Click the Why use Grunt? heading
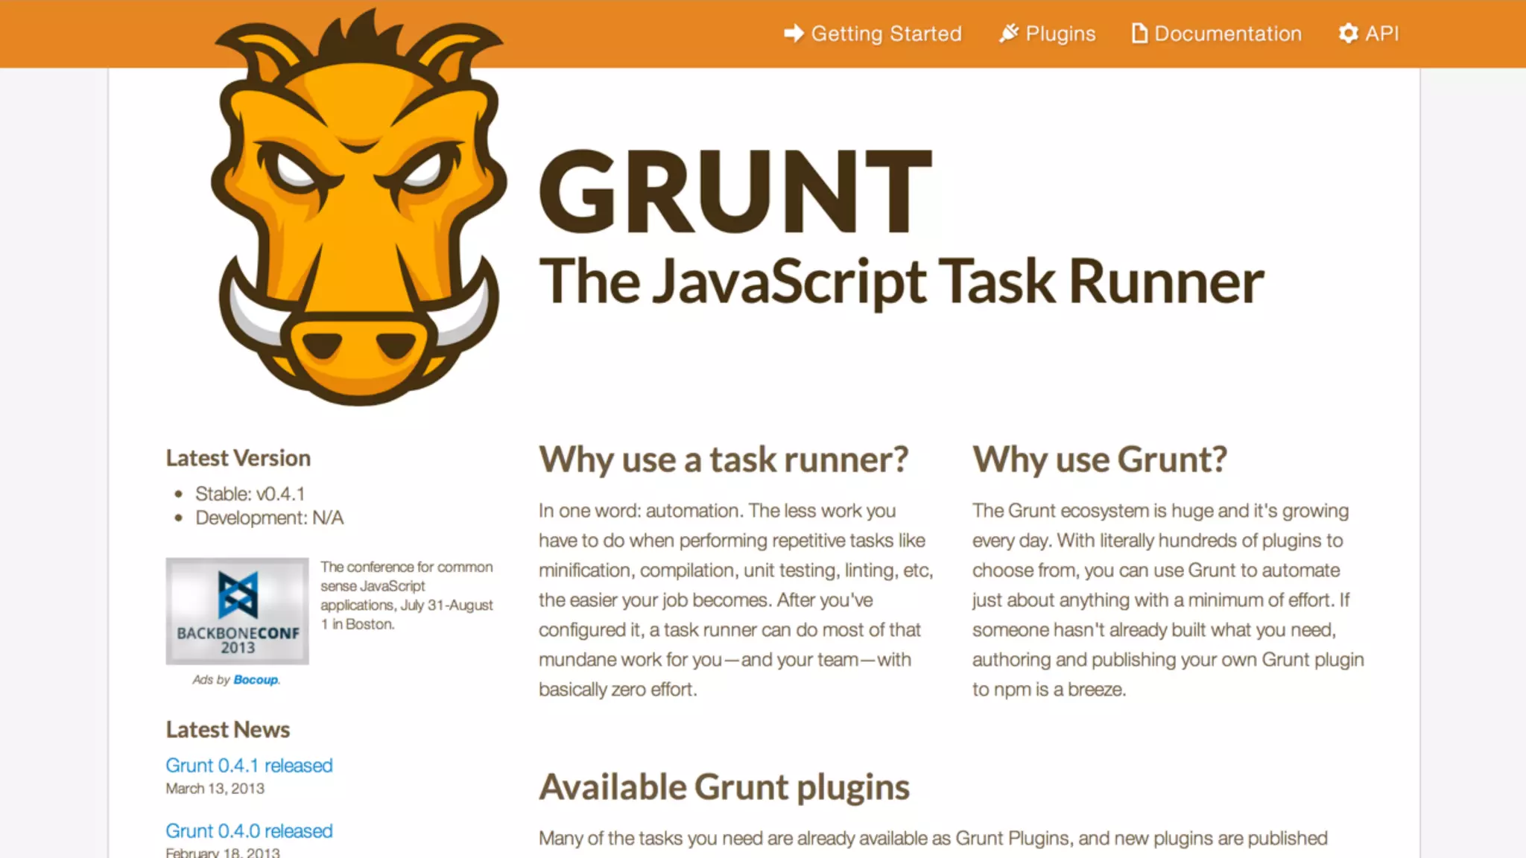 pos(1099,460)
